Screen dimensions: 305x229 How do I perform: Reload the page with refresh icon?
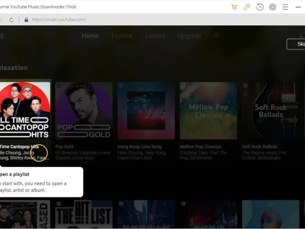pyautogui.click(x=11, y=20)
